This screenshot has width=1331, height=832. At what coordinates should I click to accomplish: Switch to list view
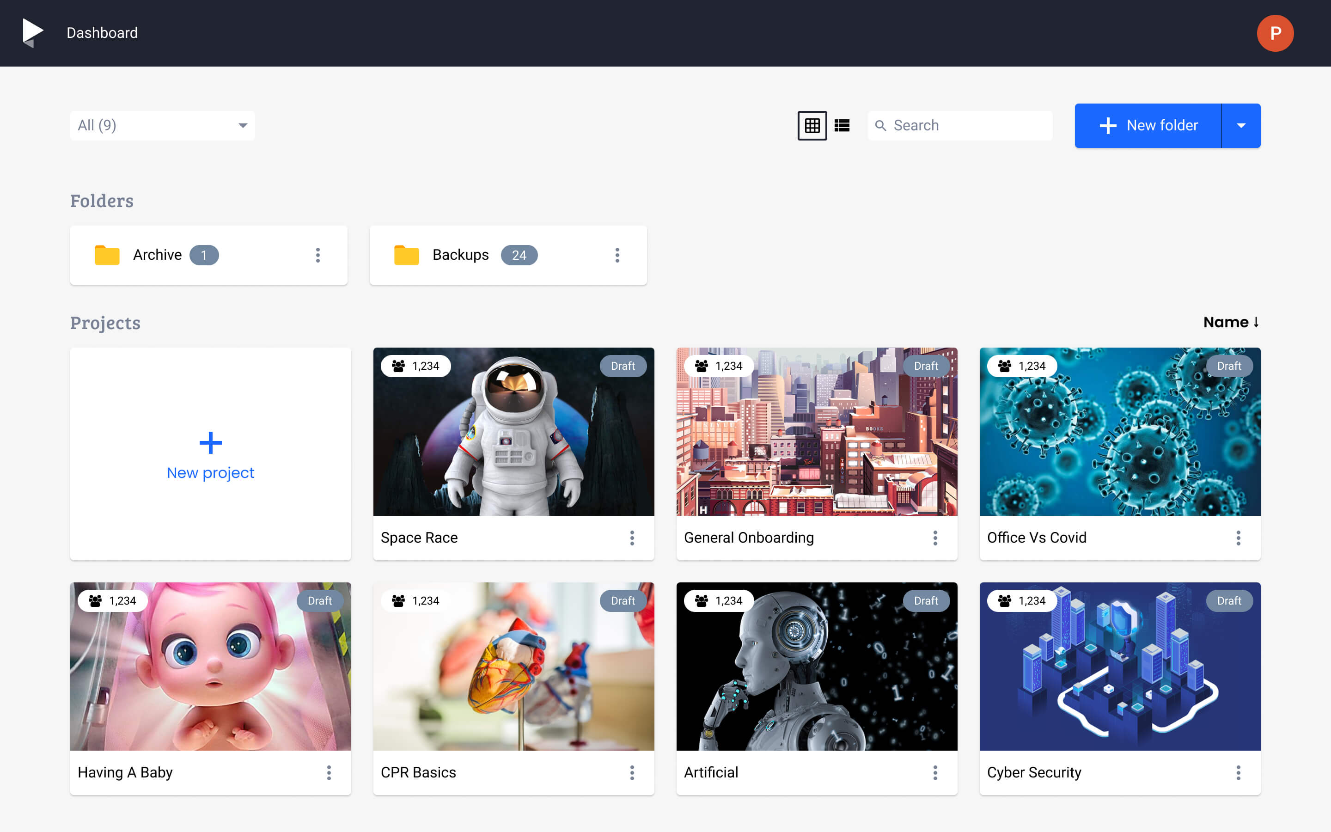pyautogui.click(x=842, y=125)
